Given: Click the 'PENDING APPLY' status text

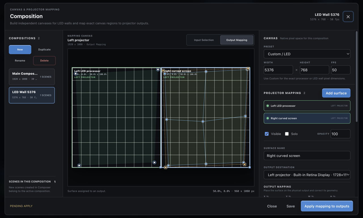Looking at the screenshot, I should (x=21, y=206).
